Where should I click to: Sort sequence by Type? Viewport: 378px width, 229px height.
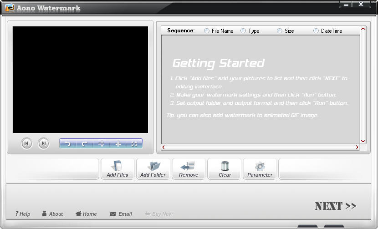250,31
